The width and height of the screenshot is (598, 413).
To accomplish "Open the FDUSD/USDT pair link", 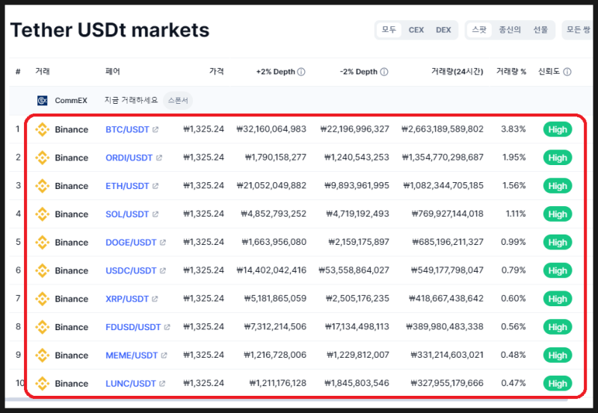I will coord(133,327).
